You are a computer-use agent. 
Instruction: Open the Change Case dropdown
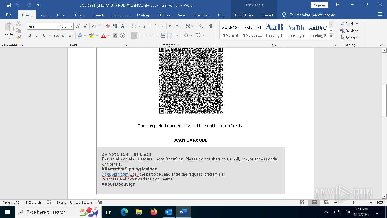96,26
